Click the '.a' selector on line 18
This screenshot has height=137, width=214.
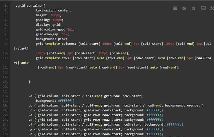(x=30, y=96)
